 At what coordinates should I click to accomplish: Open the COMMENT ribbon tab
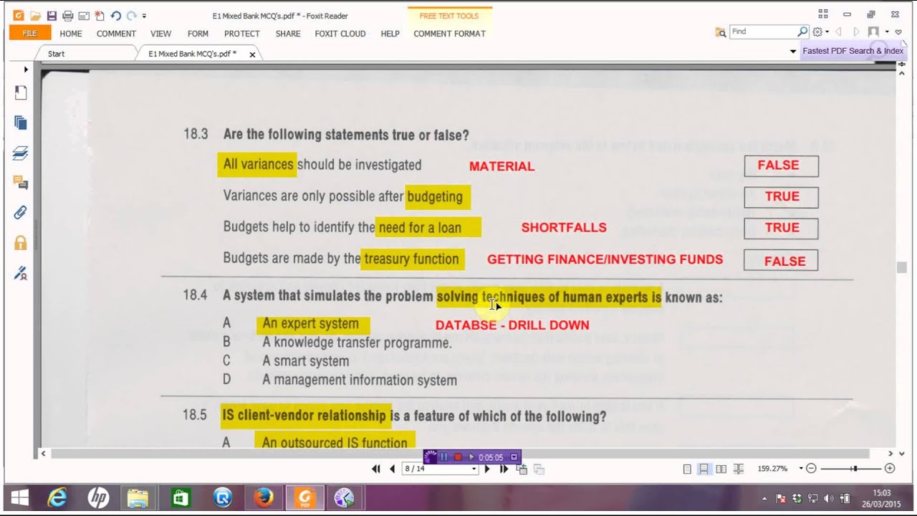116,34
